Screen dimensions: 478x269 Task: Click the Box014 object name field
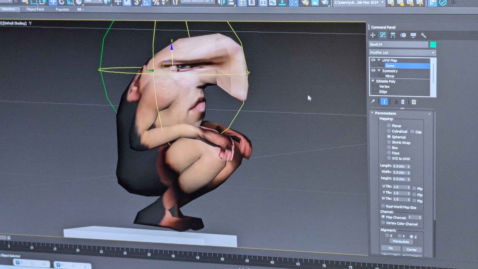click(399, 45)
